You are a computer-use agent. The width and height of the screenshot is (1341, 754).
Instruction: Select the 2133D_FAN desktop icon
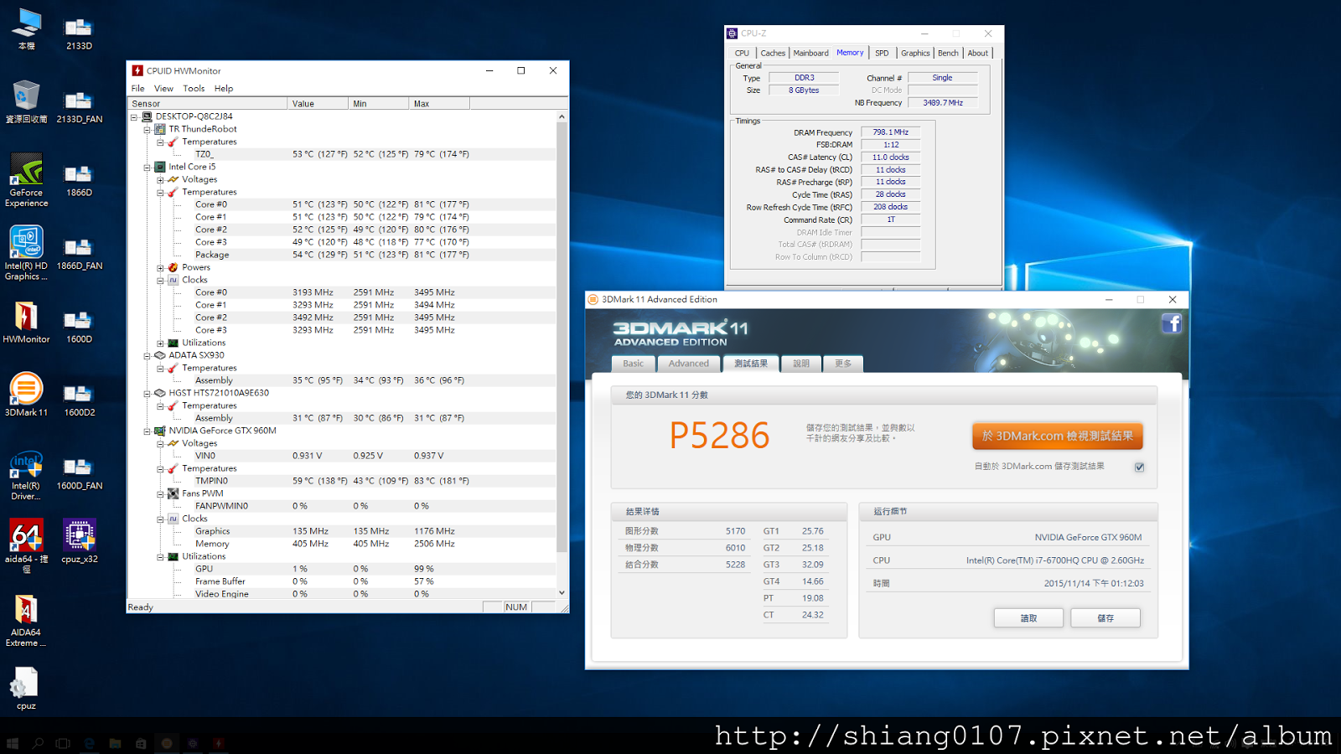click(x=80, y=106)
